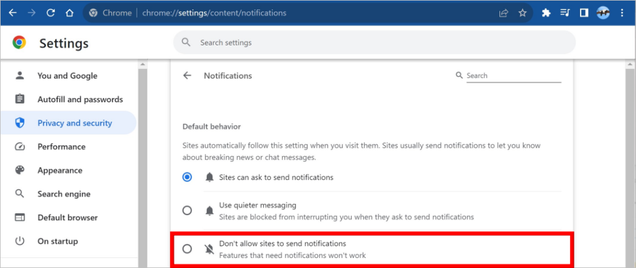
Task: Go back to the previous page
Action: 13,13
